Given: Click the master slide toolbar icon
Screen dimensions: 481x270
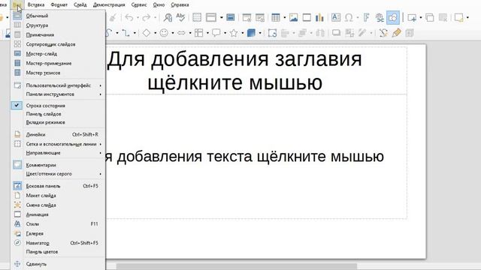Looking at the screenshot, I should [x=231, y=18].
